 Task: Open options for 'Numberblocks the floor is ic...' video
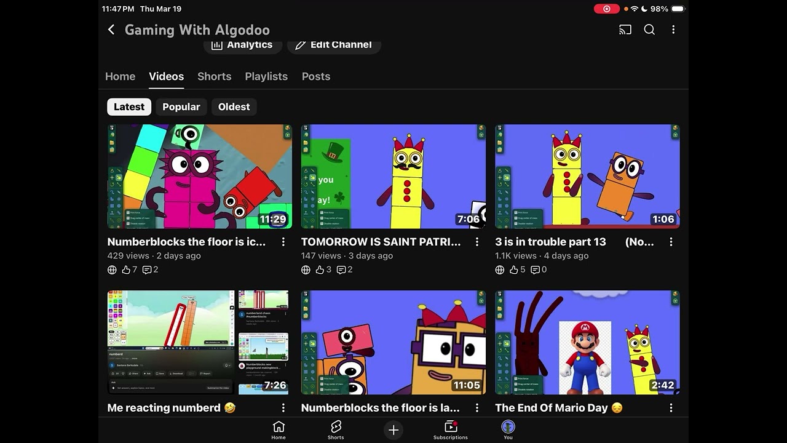283,242
